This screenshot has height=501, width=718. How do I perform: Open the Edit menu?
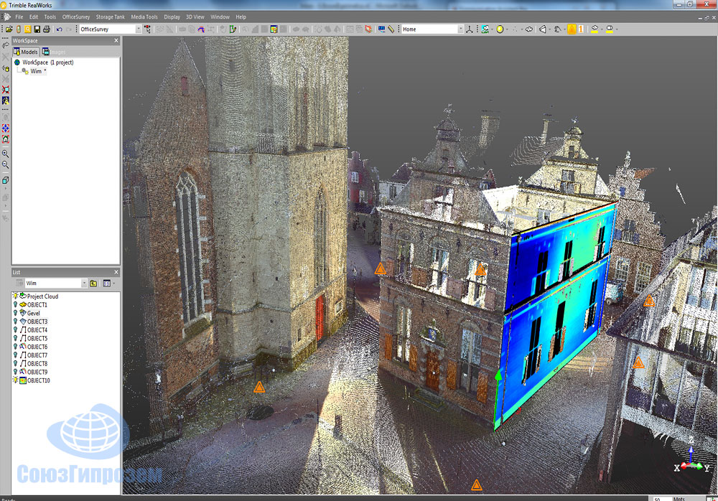[x=34, y=17]
